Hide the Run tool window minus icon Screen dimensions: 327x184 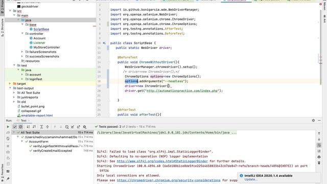pos(319,121)
